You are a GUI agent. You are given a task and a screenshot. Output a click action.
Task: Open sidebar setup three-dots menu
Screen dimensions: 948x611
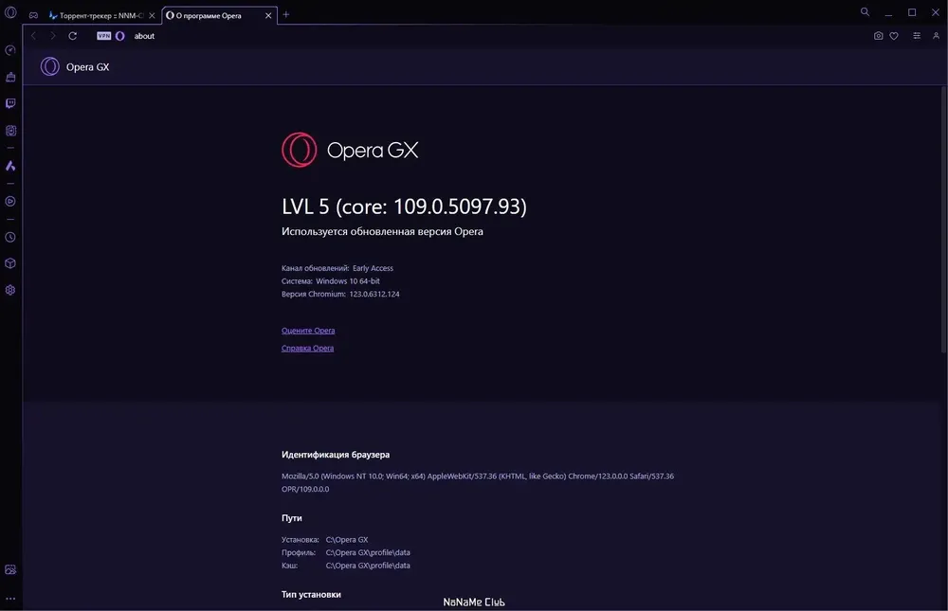pyautogui.click(x=10, y=599)
